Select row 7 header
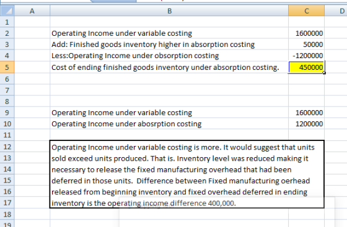This screenshot has width=347, height=227. click(7, 90)
